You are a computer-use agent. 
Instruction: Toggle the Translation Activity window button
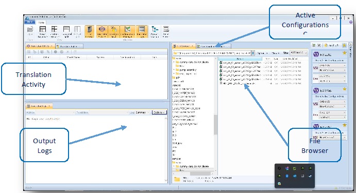point(102,32)
